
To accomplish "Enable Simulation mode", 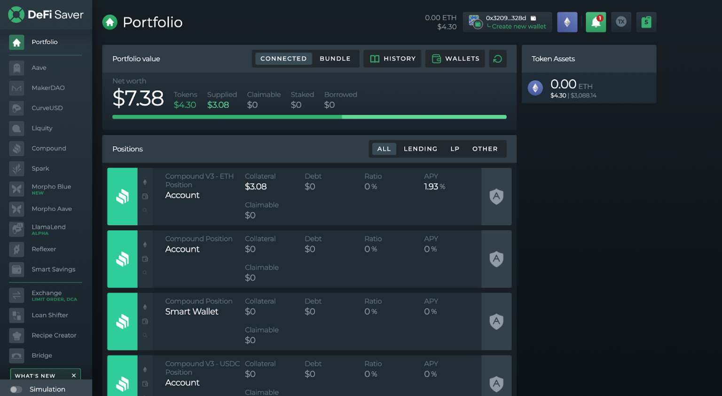I will coord(16,389).
